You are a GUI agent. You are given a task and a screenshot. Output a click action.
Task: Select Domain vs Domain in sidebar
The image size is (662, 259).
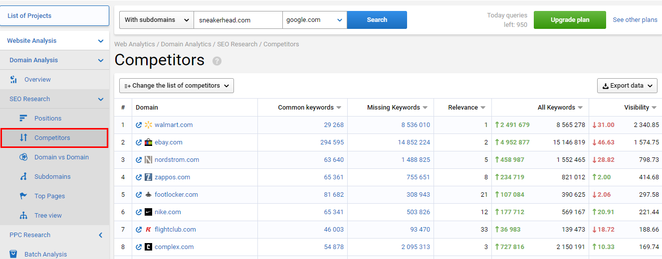[61, 157]
